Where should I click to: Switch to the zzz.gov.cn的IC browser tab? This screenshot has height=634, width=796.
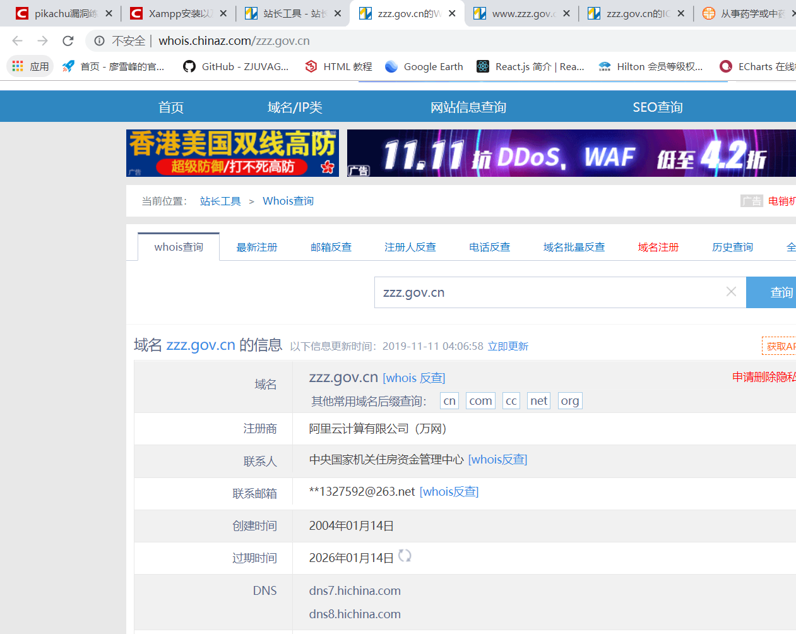coord(629,13)
